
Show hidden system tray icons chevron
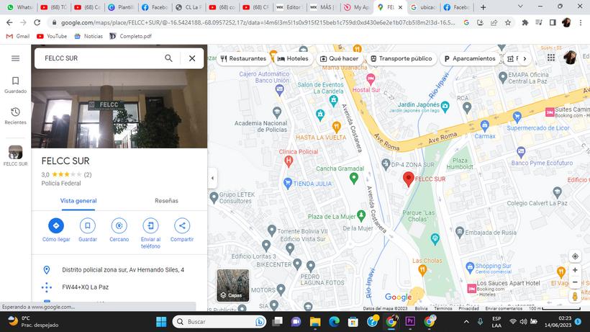pos(466,321)
